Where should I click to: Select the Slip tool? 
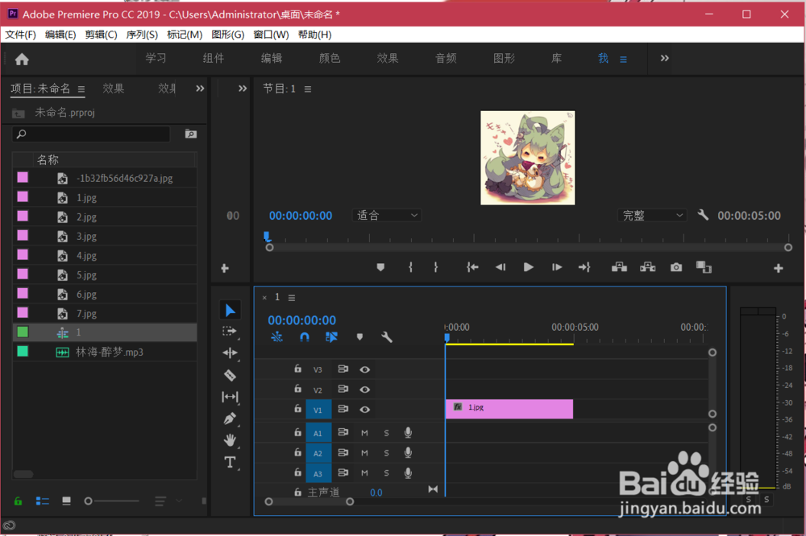[230, 397]
